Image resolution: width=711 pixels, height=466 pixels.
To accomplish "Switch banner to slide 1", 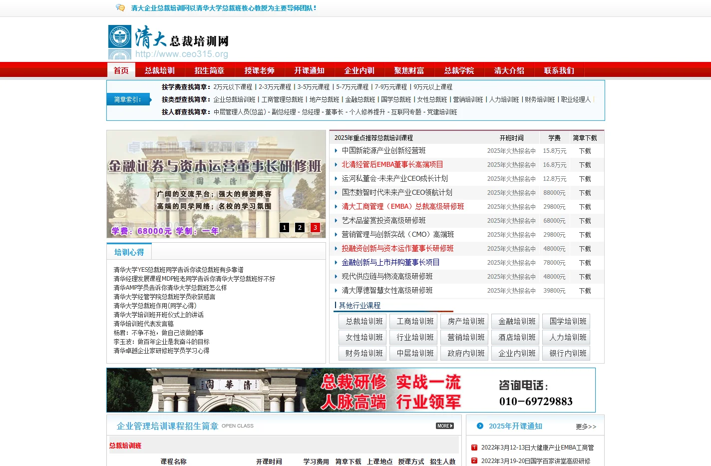I will (285, 227).
